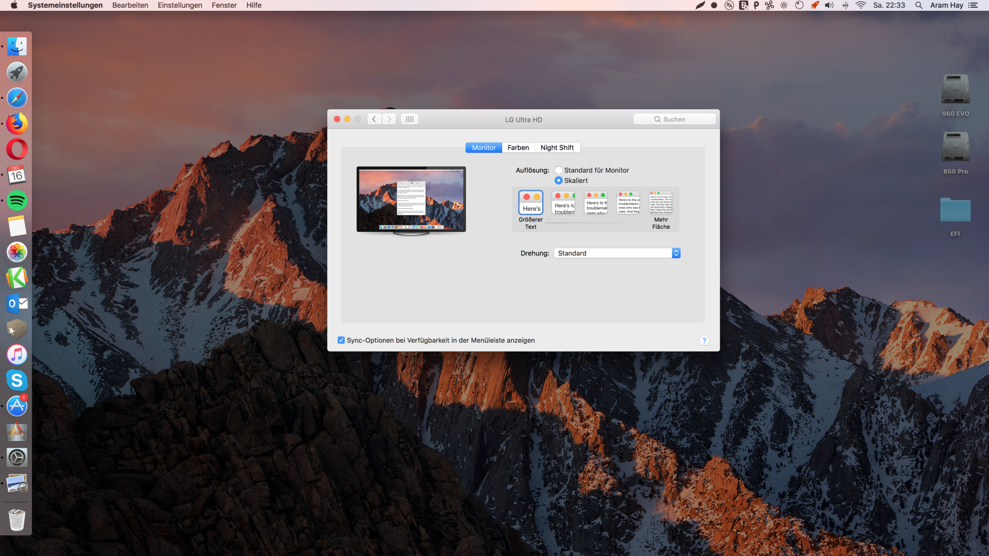
Task: Switch to the Night Shift tab
Action: click(557, 147)
